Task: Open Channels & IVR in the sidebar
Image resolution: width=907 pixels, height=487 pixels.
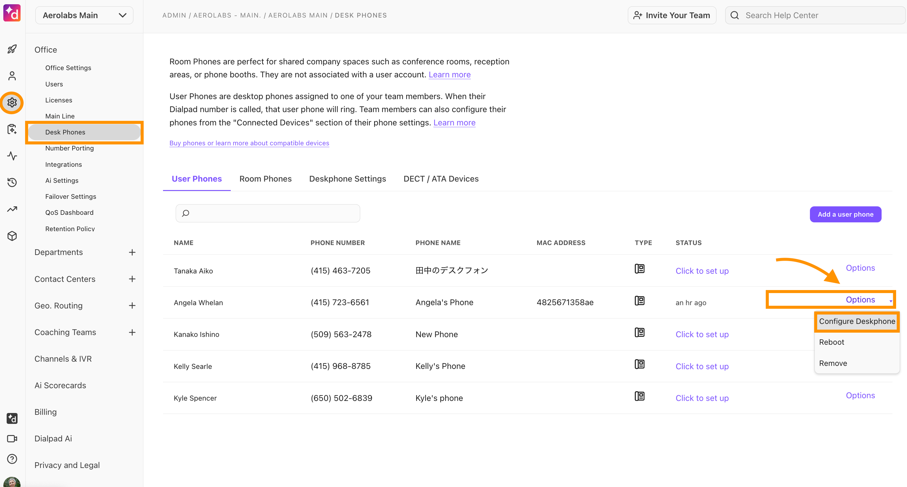Action: pos(63,359)
